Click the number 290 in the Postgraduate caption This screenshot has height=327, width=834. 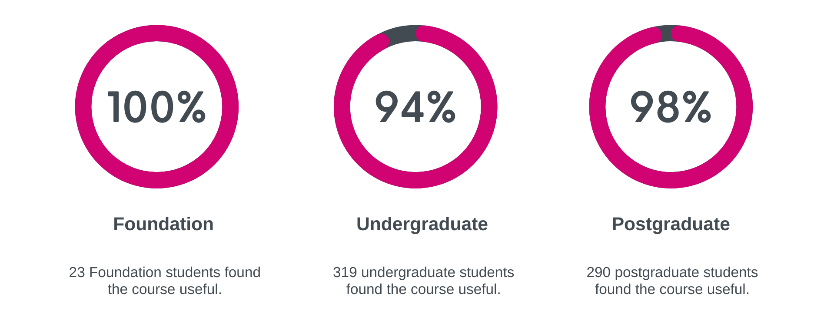point(598,272)
